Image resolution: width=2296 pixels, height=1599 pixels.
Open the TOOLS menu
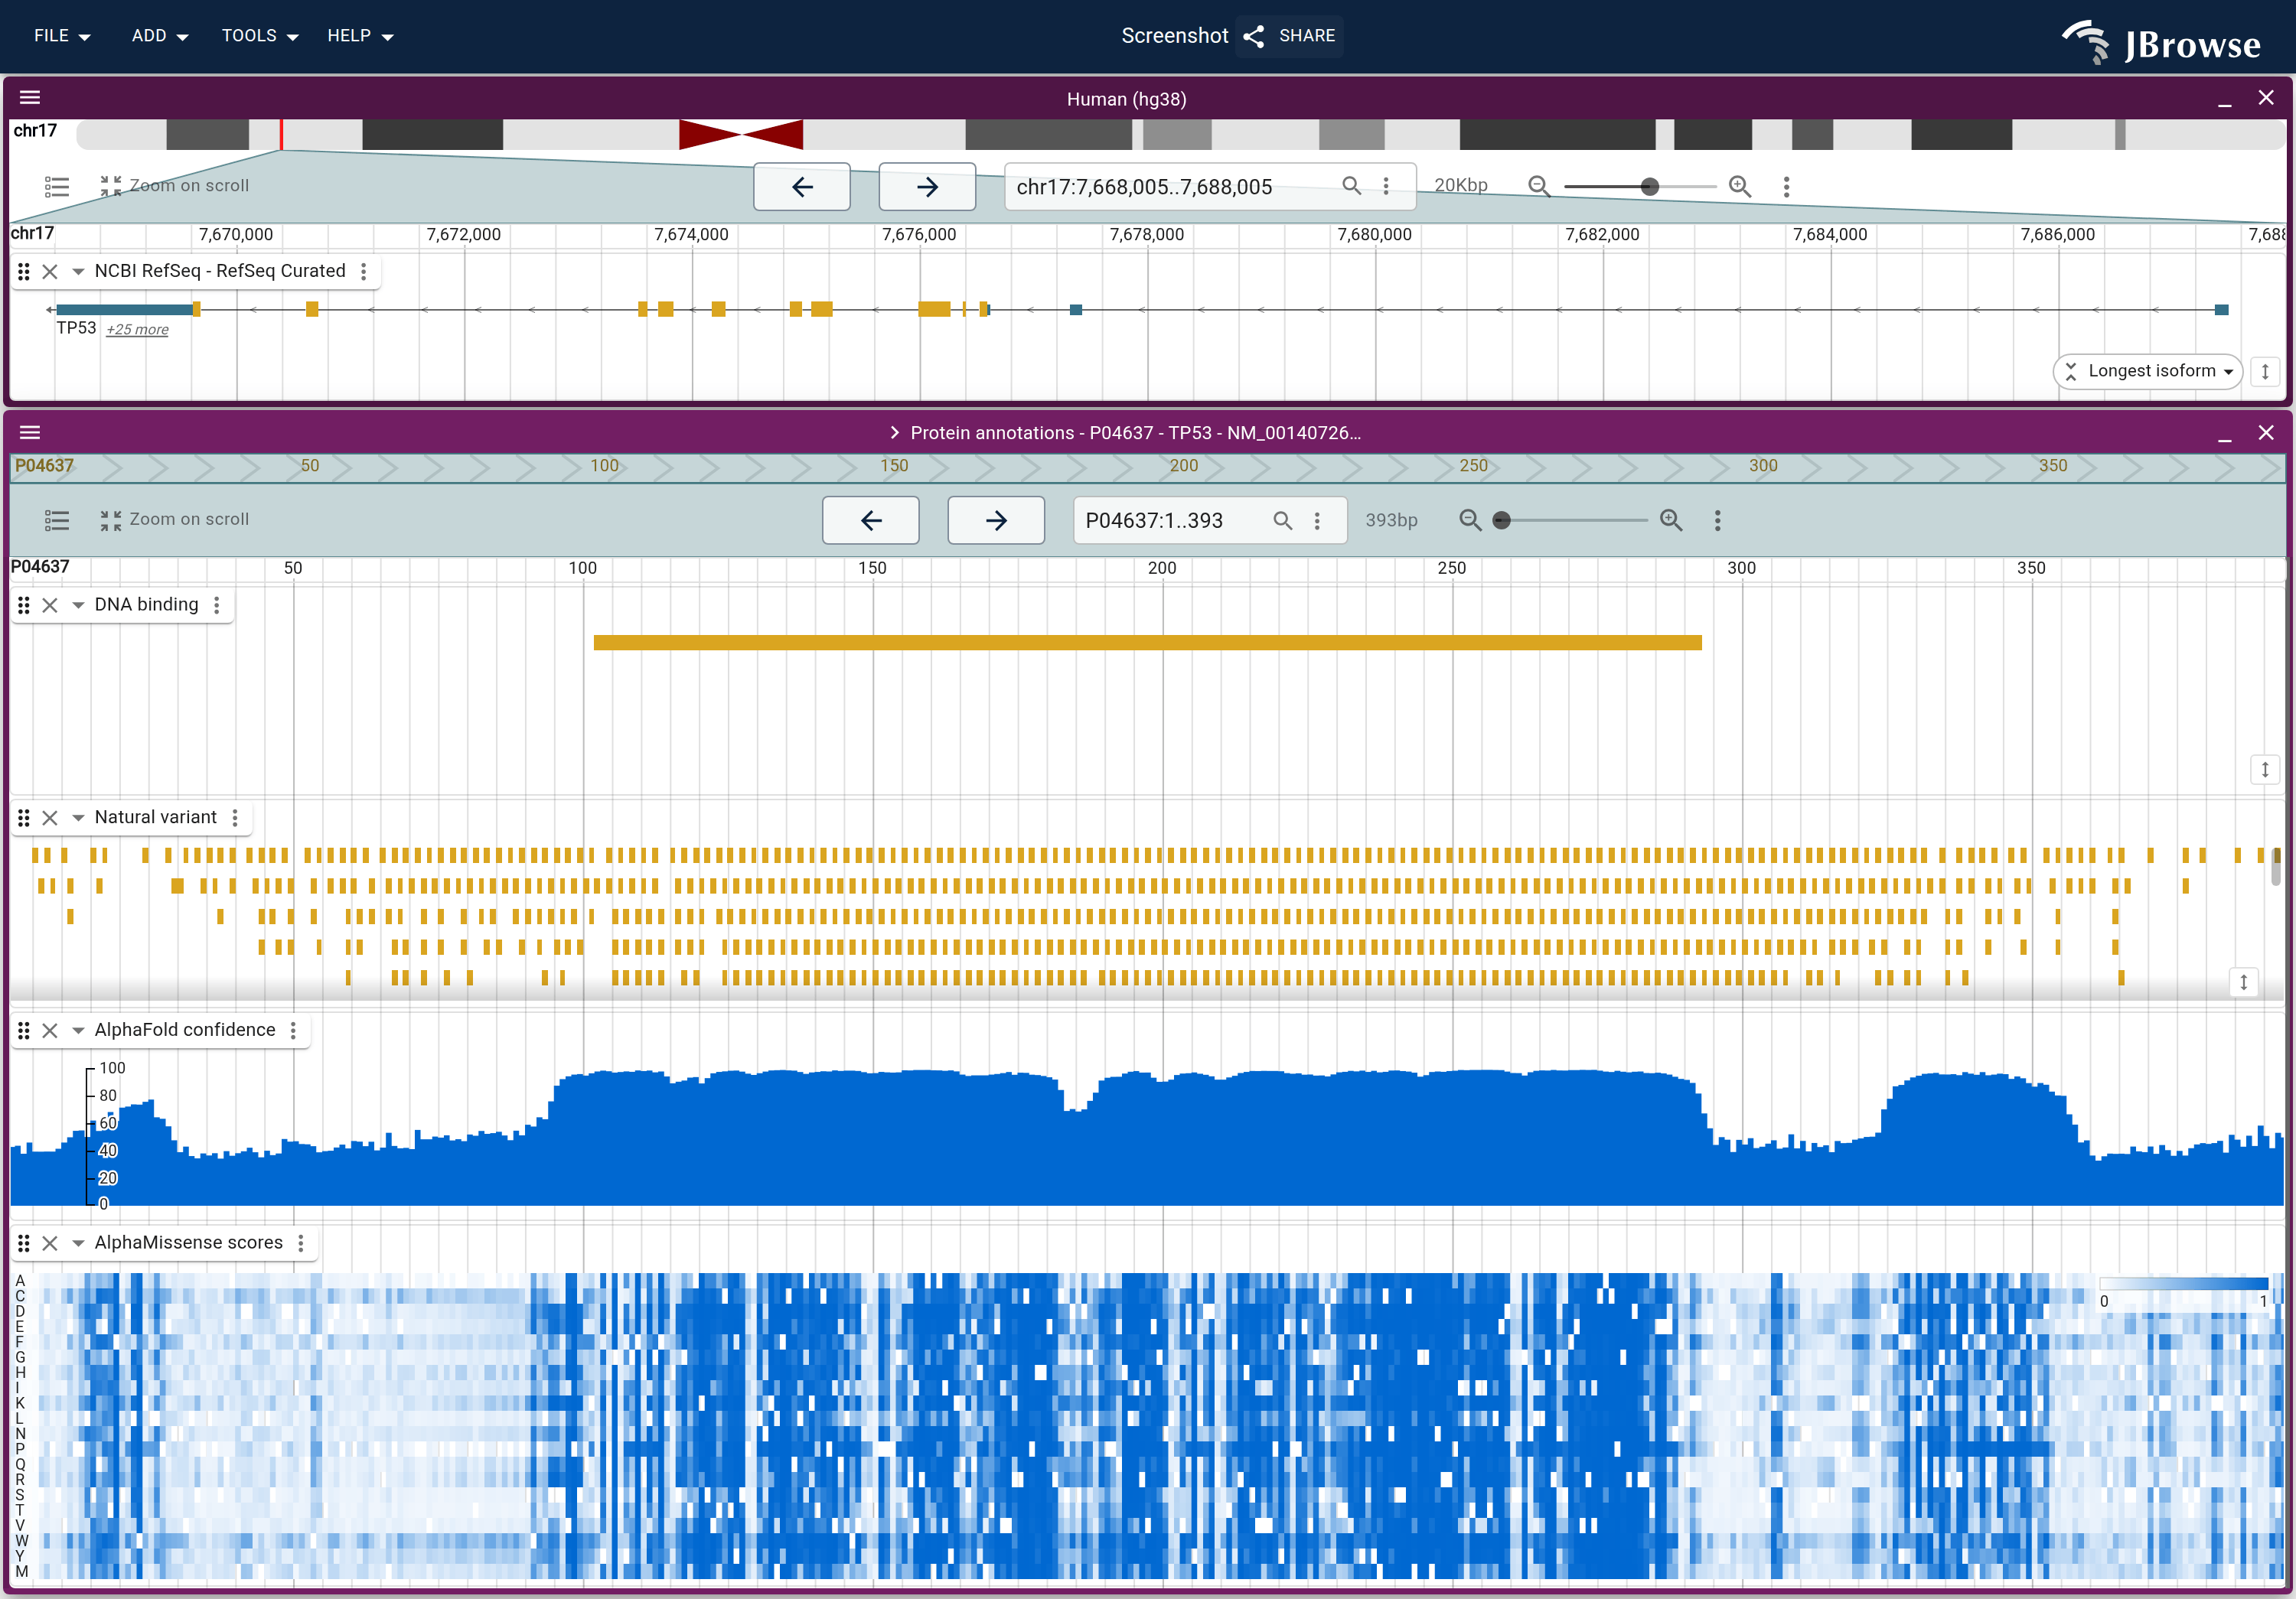coord(260,36)
